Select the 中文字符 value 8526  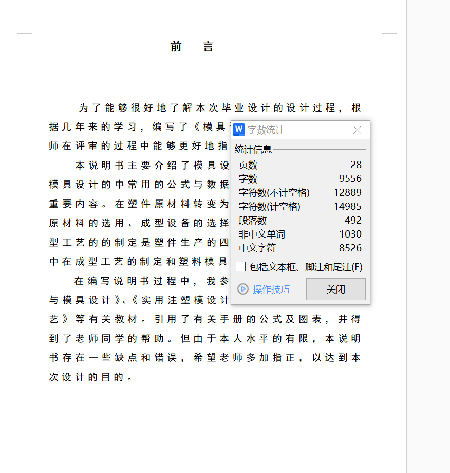[x=350, y=248]
